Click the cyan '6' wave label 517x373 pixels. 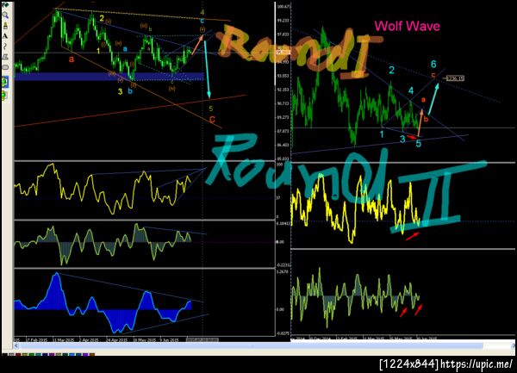433,64
